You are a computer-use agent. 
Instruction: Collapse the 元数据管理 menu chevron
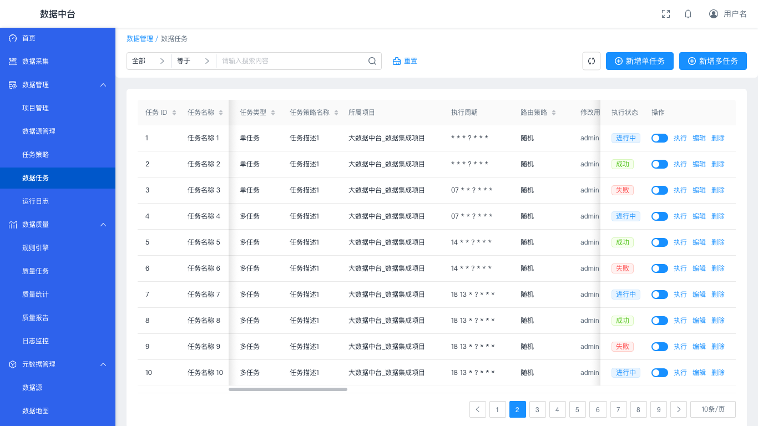click(x=103, y=364)
